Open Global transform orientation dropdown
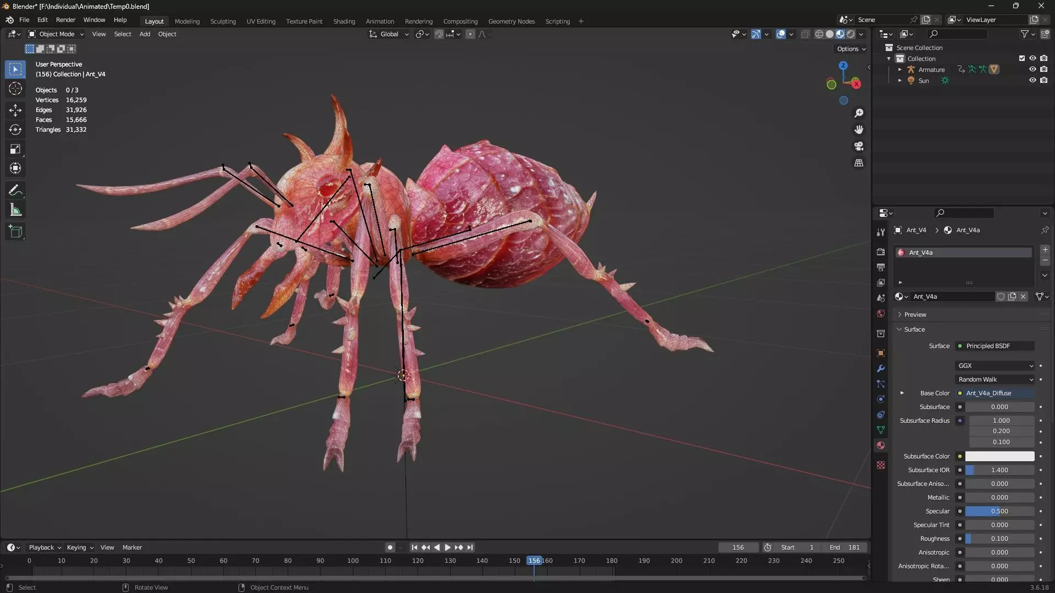This screenshot has width=1055, height=593. coord(388,34)
